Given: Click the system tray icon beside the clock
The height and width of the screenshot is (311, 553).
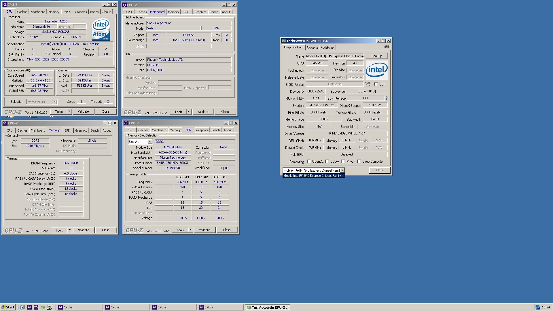Looking at the screenshot, I should coord(537,307).
